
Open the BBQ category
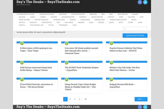(x=103, y=14)
